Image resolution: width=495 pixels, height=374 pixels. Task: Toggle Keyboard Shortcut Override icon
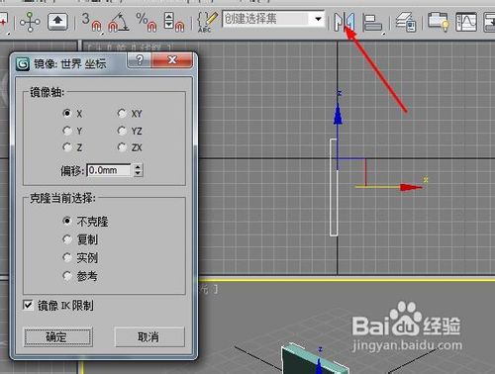[57, 22]
